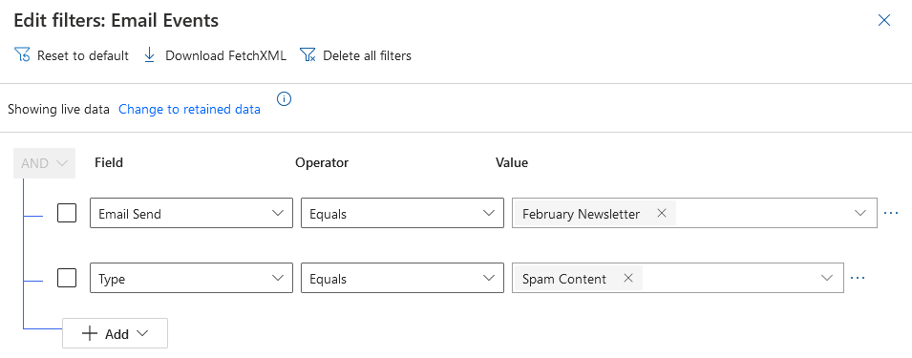Click the Download FetchXML arrow icon
Image resolution: width=912 pixels, height=358 pixels.
coord(150,55)
